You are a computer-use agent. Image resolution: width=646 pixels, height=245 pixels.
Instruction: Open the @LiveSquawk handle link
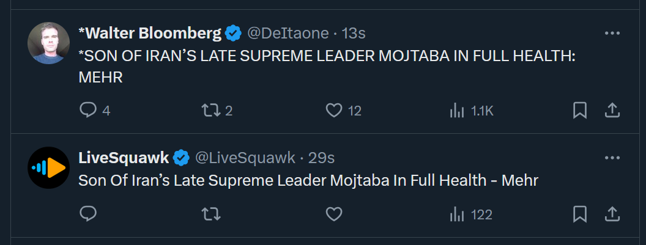point(245,158)
